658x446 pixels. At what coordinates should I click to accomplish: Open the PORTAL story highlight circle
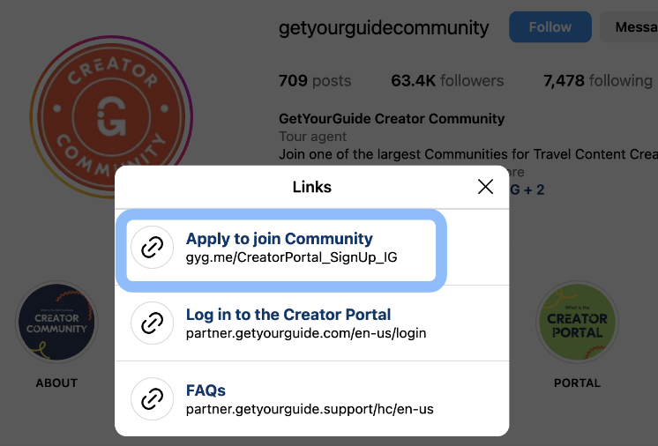(x=577, y=322)
